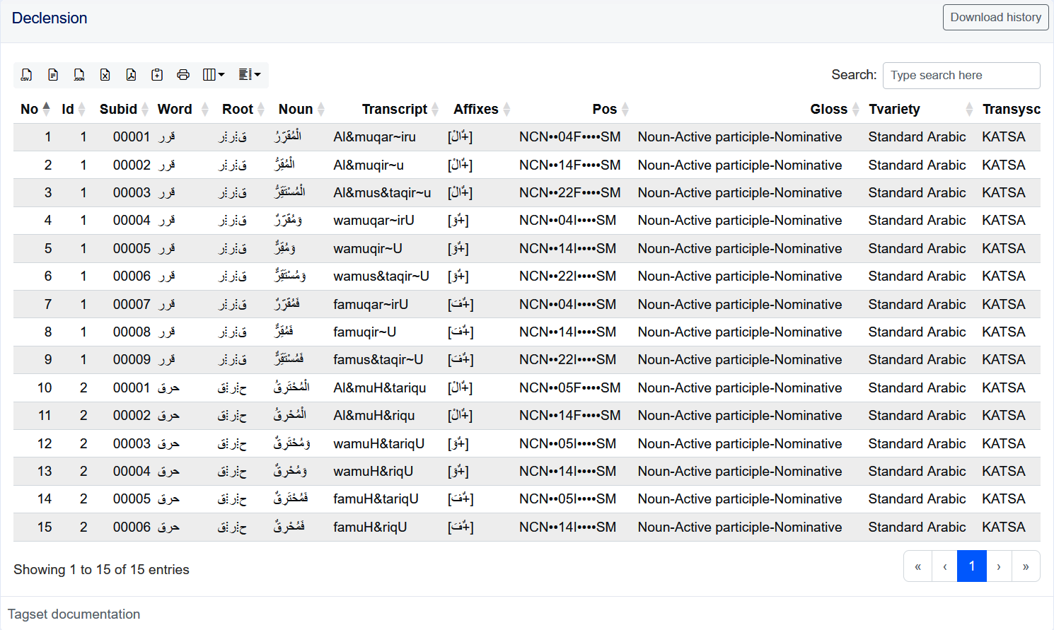Click the sort arrows beside the Tvariety header
1054x630 pixels.
970,109
